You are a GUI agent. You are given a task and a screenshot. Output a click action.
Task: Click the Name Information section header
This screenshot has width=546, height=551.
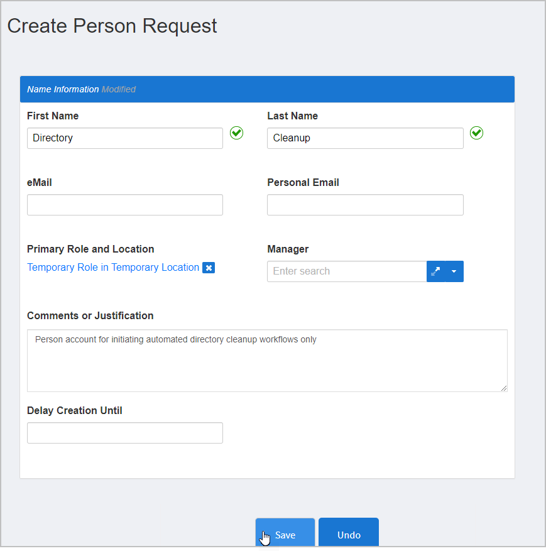63,89
